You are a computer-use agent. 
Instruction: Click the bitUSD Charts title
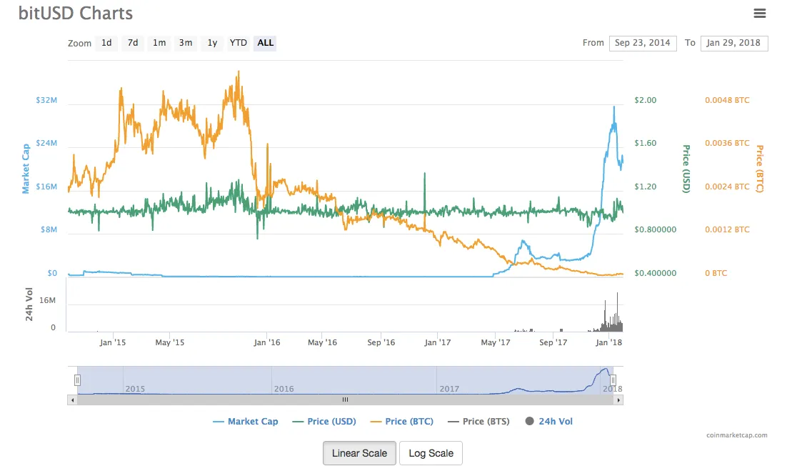tap(75, 13)
